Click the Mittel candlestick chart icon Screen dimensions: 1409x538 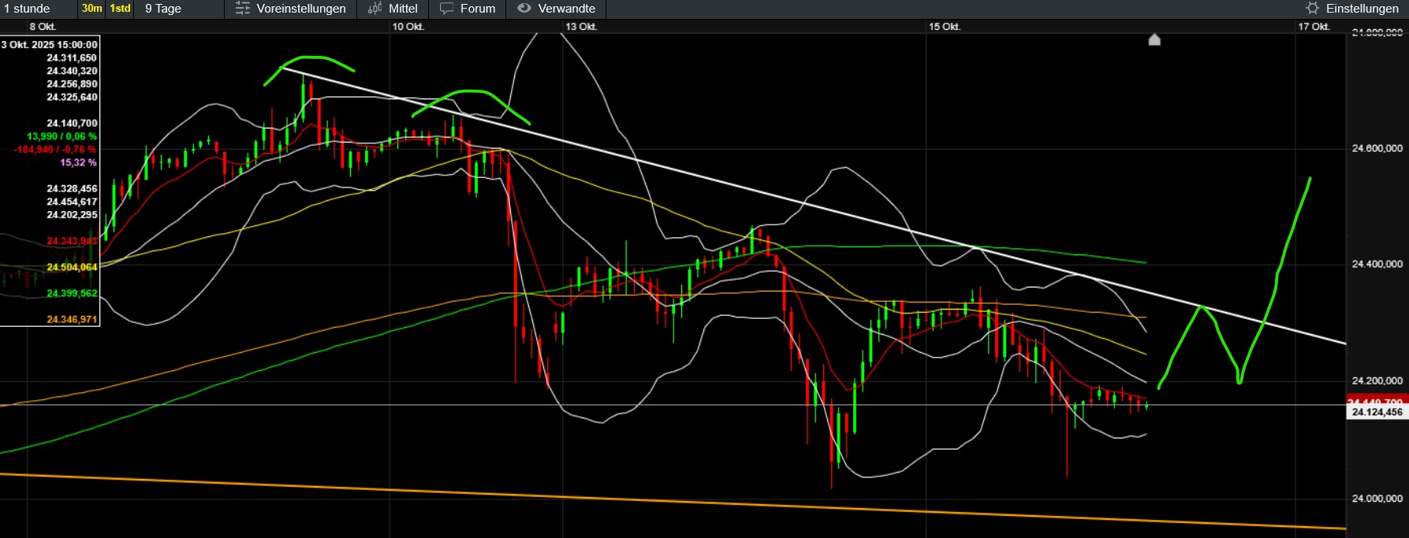coord(375,9)
